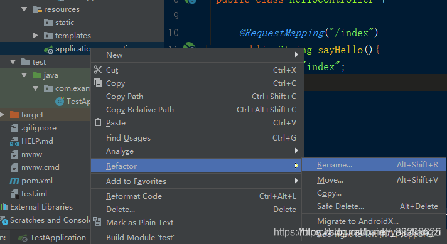Click the Mark as Plain Text icon
447x244 pixels.
(97, 221)
